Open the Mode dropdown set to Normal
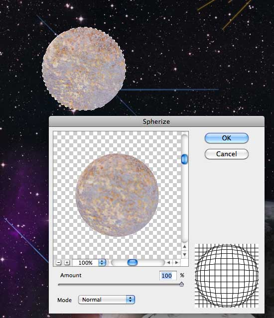This screenshot has height=318, width=274. pyautogui.click(x=107, y=300)
